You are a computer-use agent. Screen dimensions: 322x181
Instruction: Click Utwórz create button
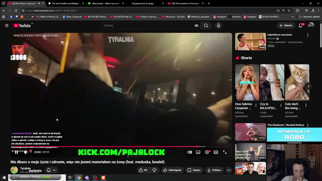(x=286, y=25)
